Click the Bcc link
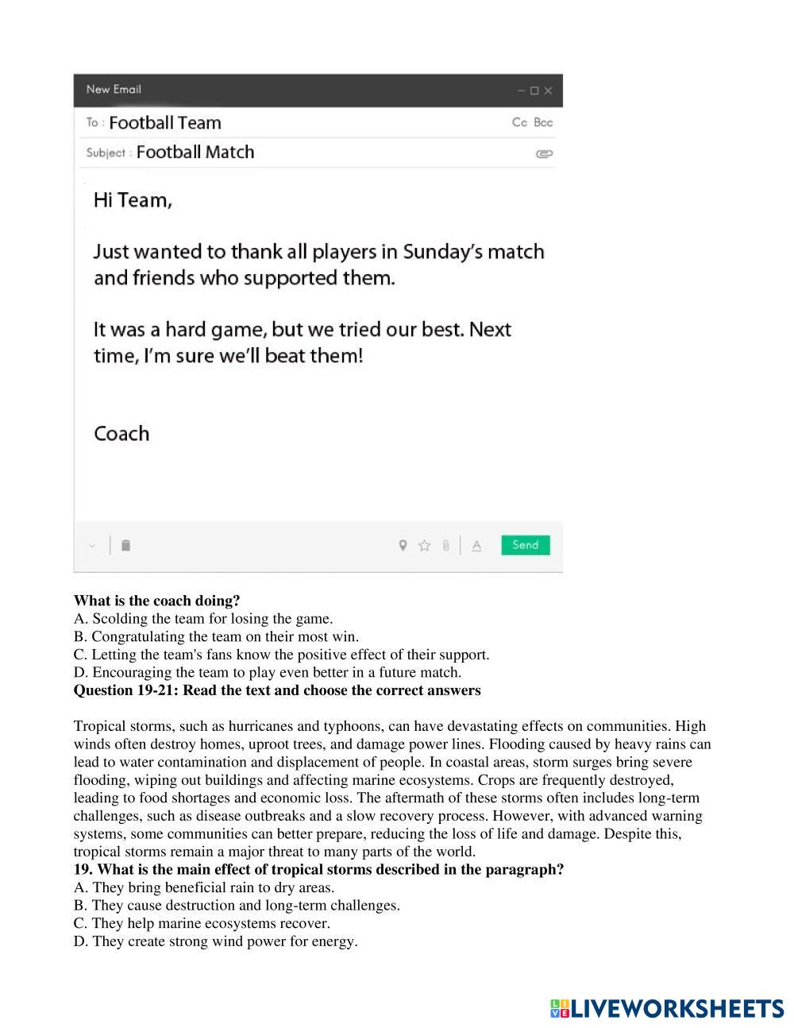This screenshot has height=1028, width=794. (543, 122)
